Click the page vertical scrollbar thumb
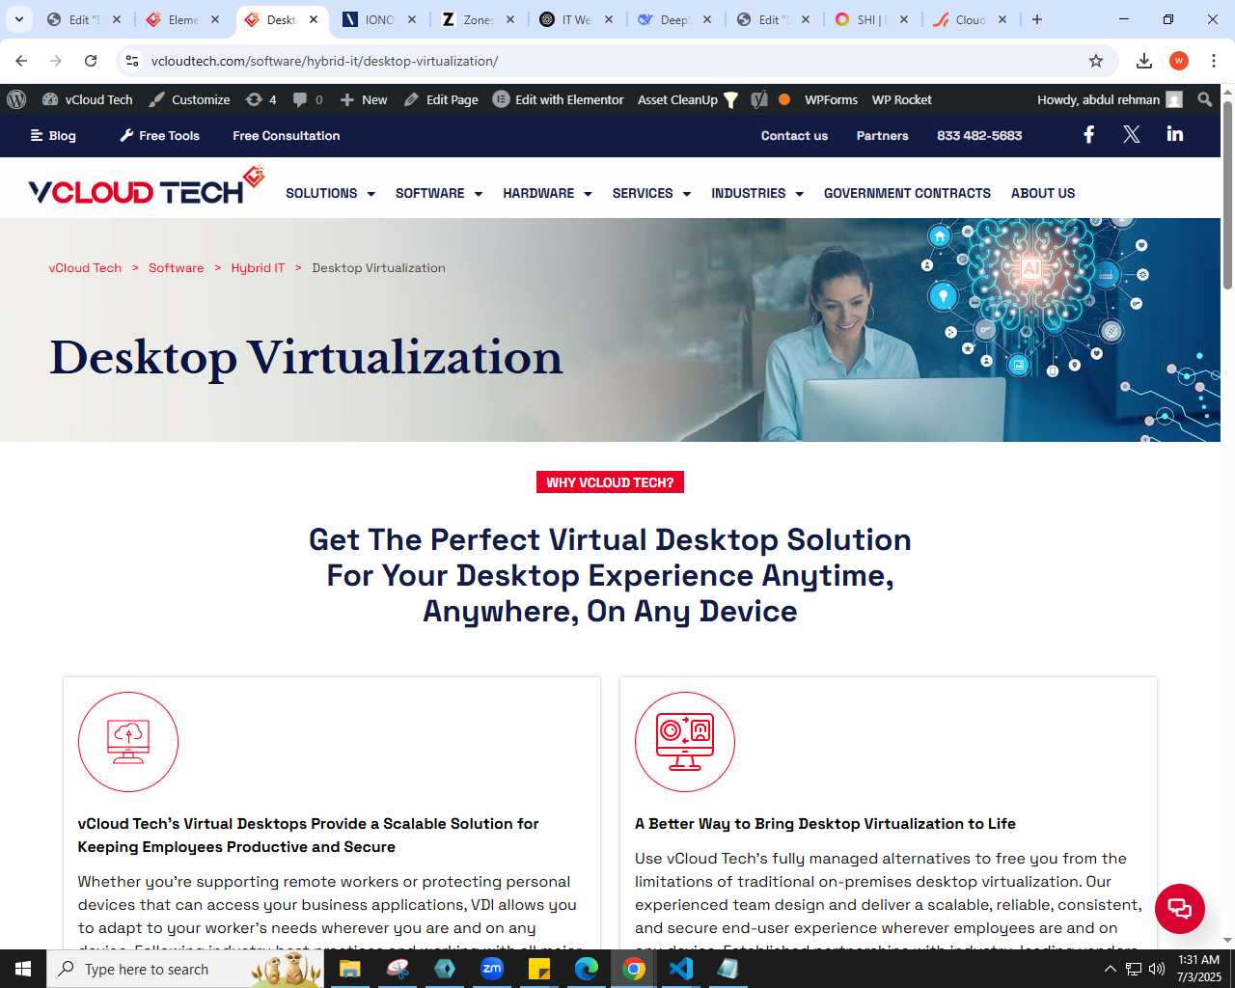Image resolution: width=1235 pixels, height=988 pixels. pos(1227,193)
